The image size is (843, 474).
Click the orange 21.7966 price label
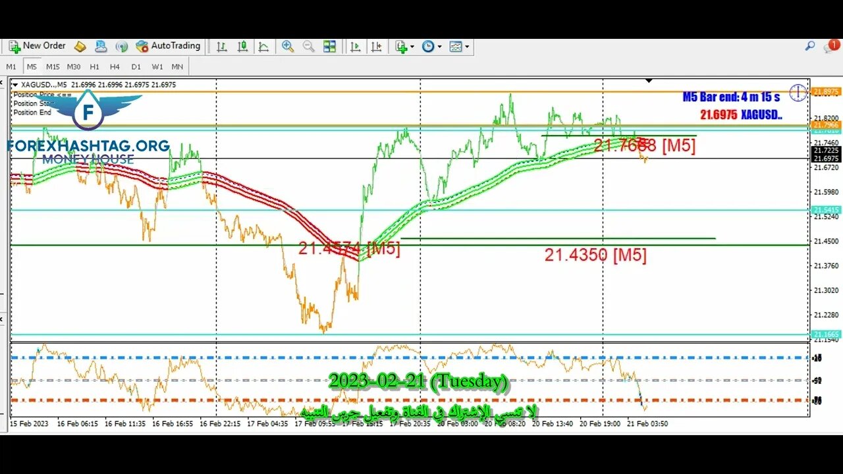pos(825,124)
